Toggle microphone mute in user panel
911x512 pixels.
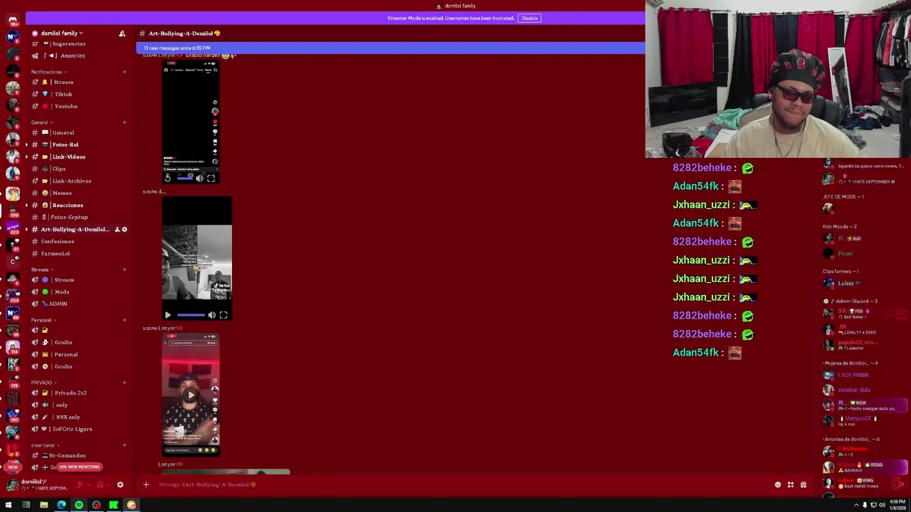[80, 485]
